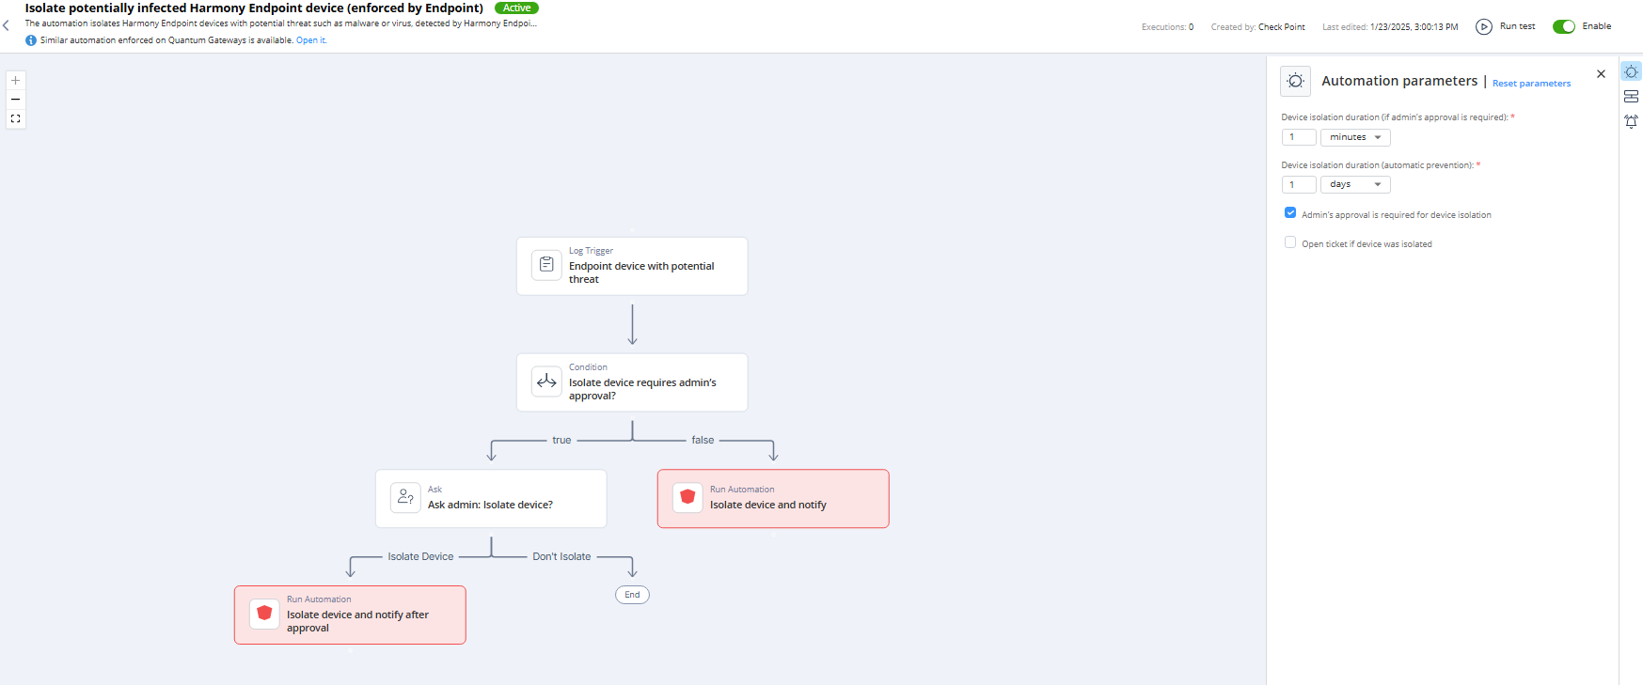Viewport: 1643px width, 685px height.
Task: Check Open ticket if device was isolated
Action: coord(1290,242)
